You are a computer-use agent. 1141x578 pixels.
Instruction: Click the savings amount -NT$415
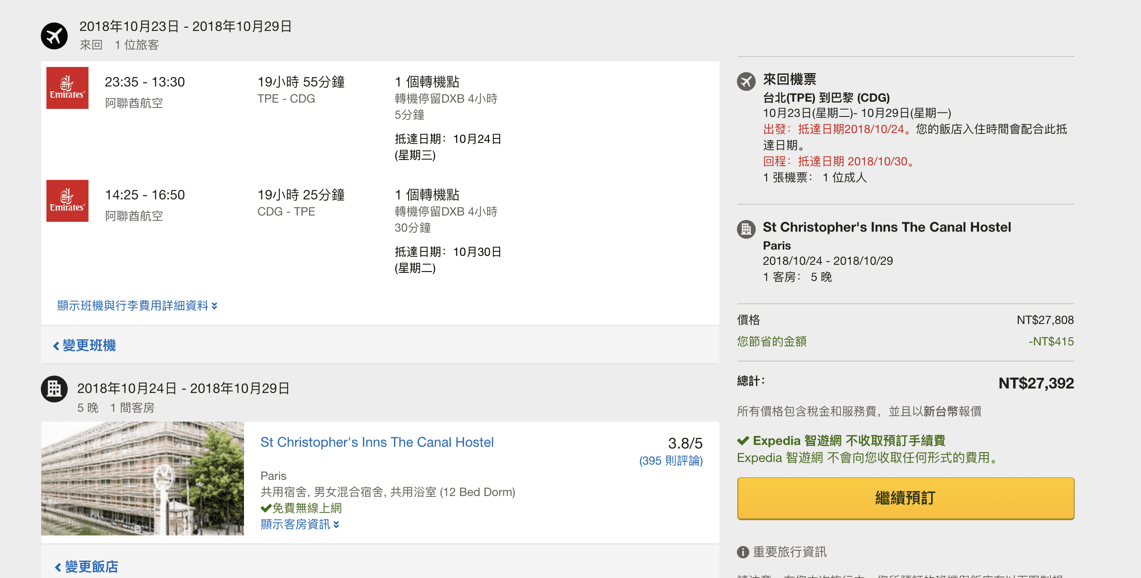(1051, 341)
